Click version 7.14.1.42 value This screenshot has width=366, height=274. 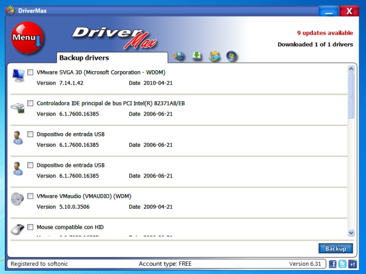(x=71, y=83)
